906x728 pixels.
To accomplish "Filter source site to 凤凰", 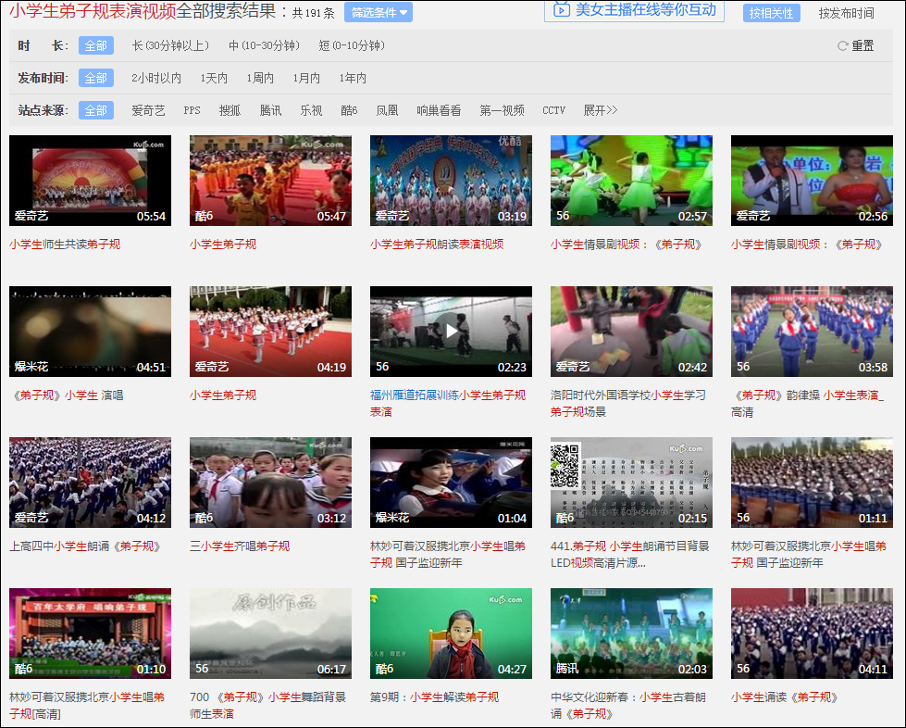I will (x=387, y=110).
